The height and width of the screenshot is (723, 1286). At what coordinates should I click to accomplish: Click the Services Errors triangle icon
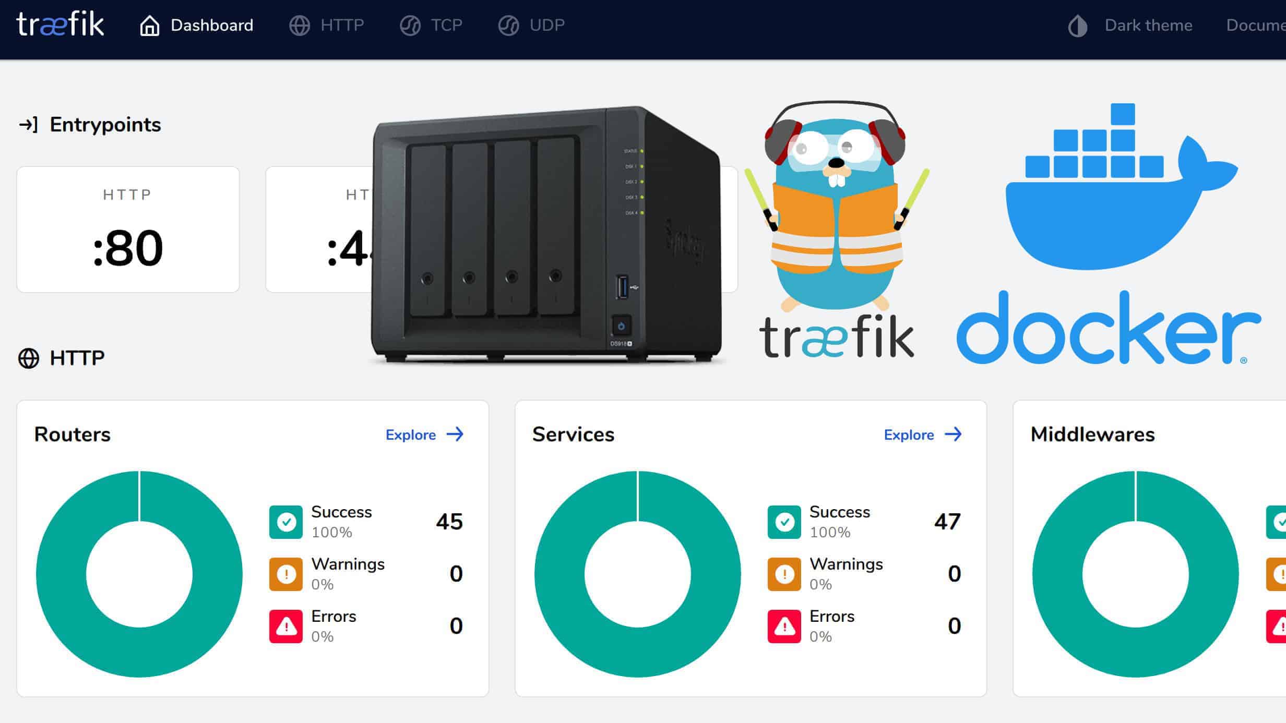coord(784,626)
